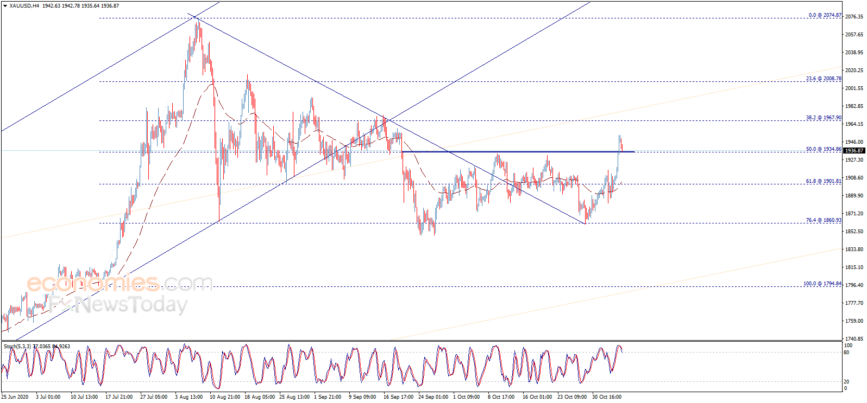Click price axis value 1871.20
This screenshot has height=403, width=867.
(854, 214)
